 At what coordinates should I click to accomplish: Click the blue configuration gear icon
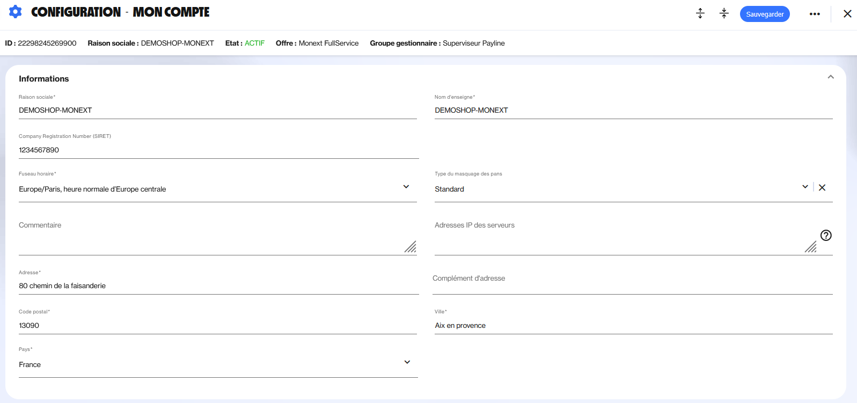tap(16, 12)
